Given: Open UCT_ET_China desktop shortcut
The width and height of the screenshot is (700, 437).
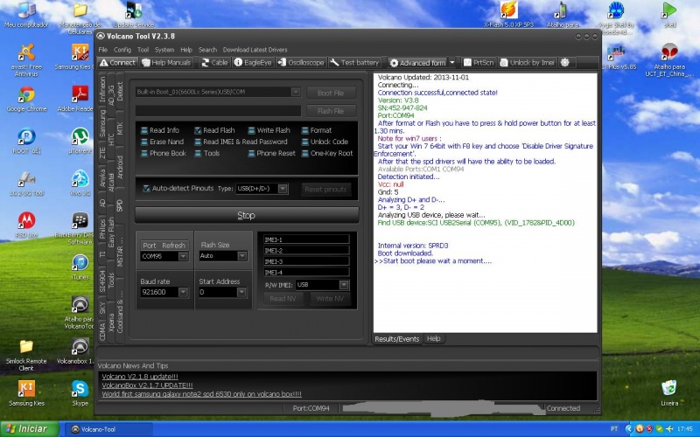Looking at the screenshot, I should [x=669, y=59].
